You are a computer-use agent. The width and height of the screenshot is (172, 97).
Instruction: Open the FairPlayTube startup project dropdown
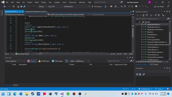tap(77, 6)
